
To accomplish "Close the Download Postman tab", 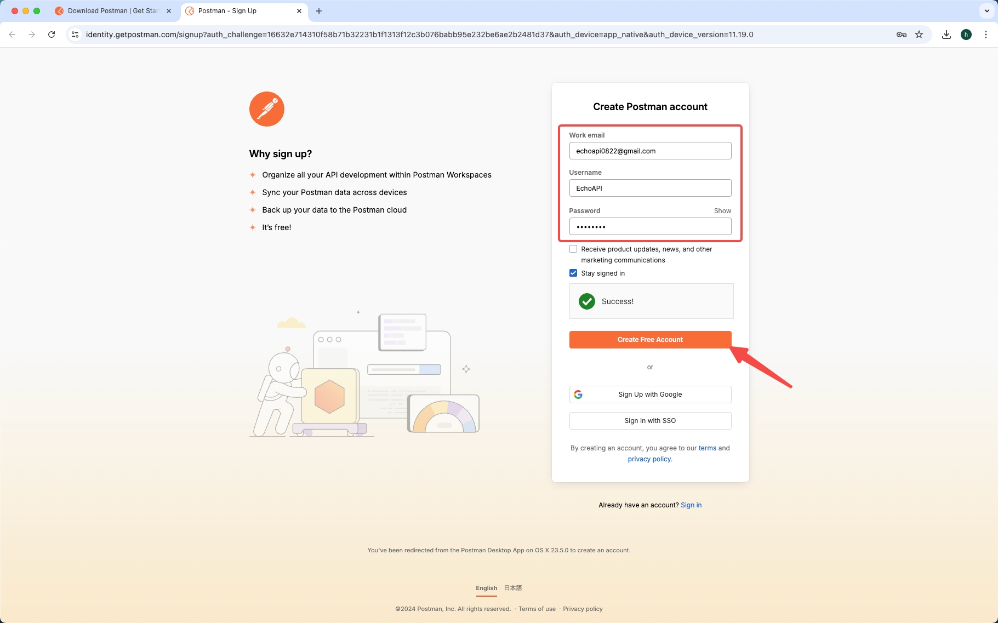I will tap(169, 11).
